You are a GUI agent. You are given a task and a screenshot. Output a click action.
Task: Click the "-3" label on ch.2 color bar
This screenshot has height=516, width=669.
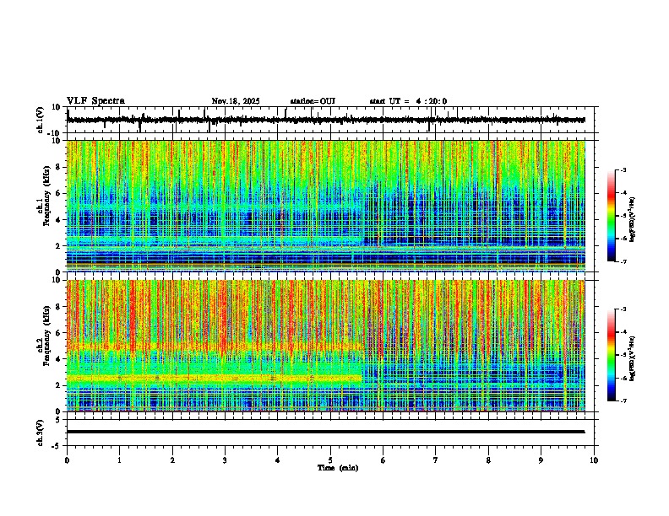pos(623,309)
